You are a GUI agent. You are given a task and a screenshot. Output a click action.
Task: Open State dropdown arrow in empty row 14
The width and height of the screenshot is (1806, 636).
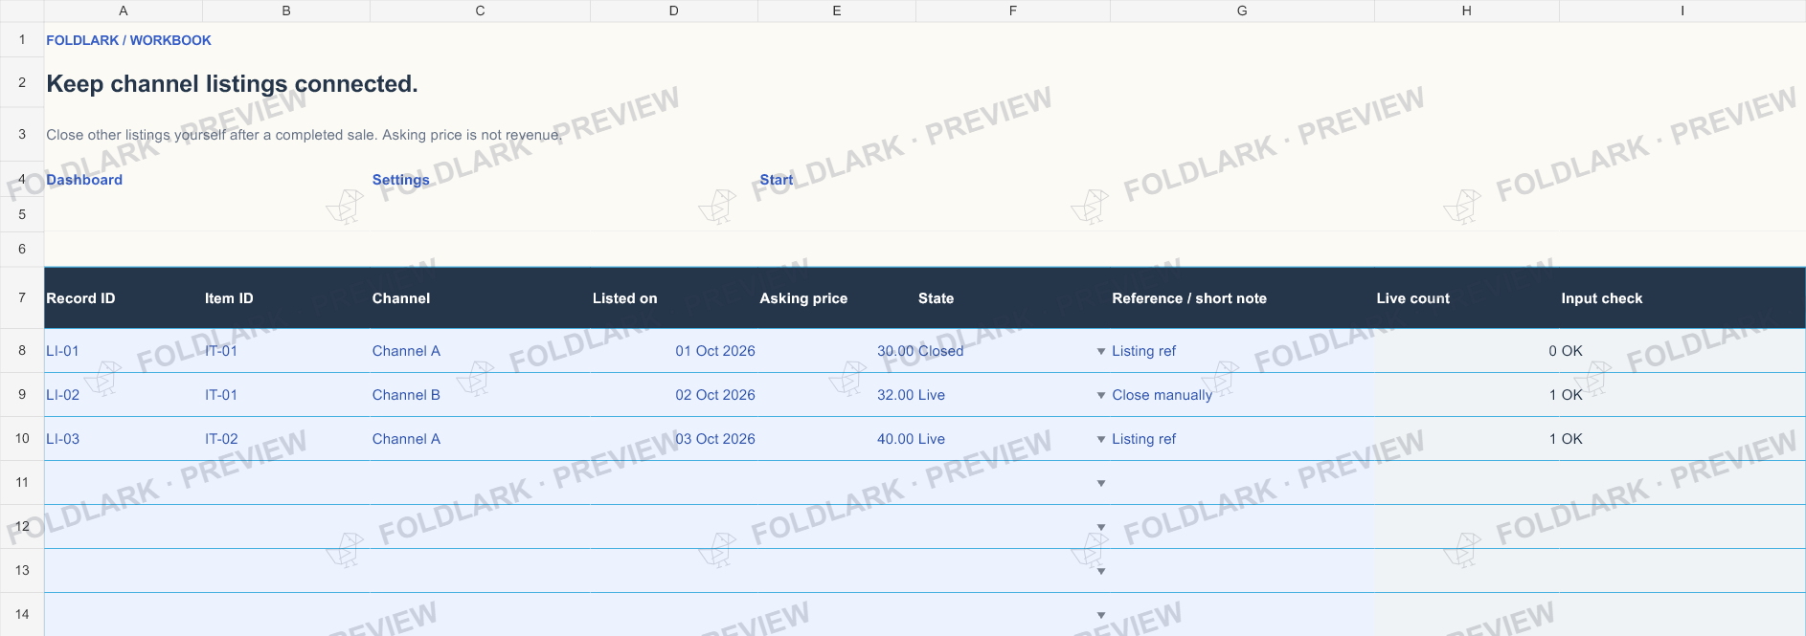coord(1101,616)
